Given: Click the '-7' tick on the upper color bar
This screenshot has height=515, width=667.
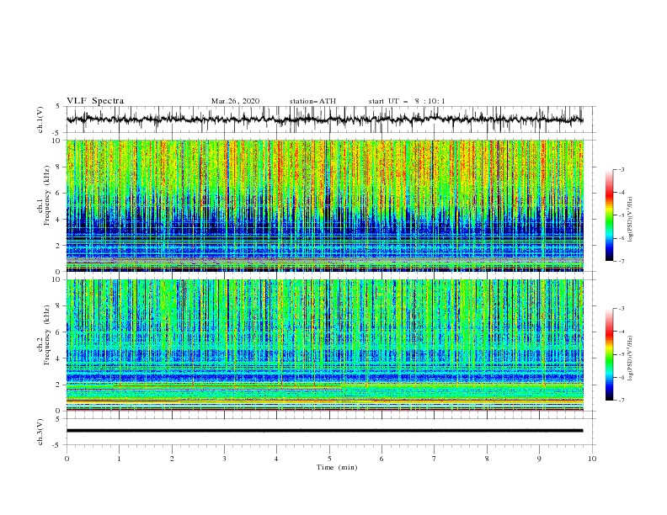Looking at the screenshot, I should tap(621, 261).
